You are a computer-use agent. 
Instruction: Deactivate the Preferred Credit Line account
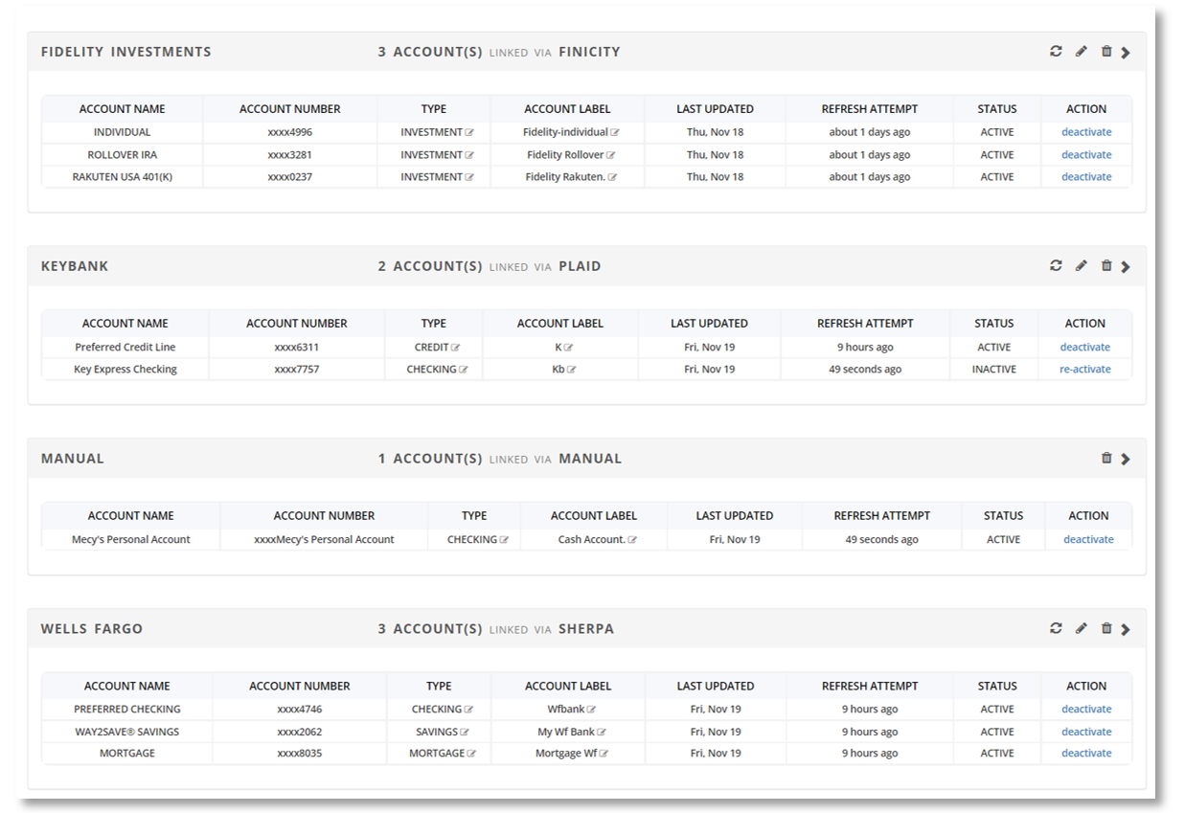click(1085, 347)
